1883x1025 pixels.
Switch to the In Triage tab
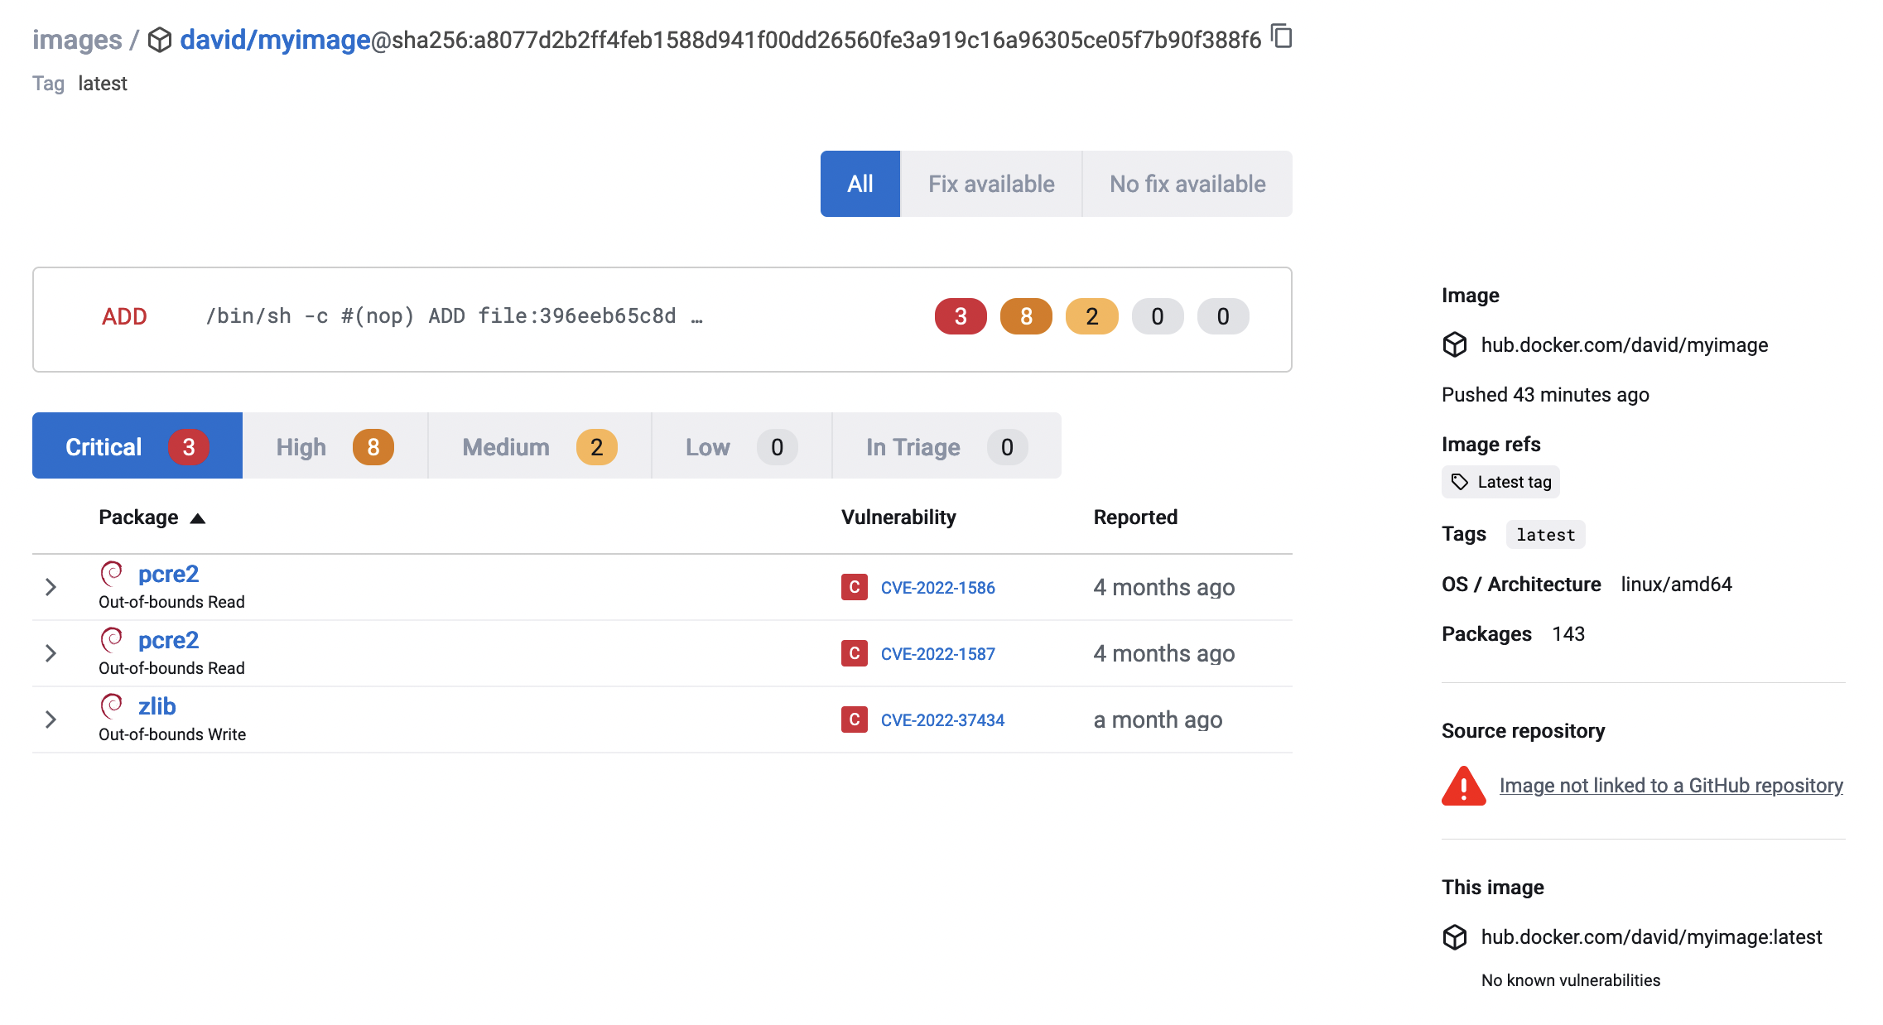click(946, 446)
